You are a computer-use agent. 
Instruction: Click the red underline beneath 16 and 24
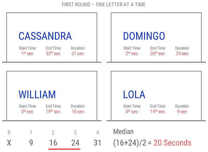64,149
